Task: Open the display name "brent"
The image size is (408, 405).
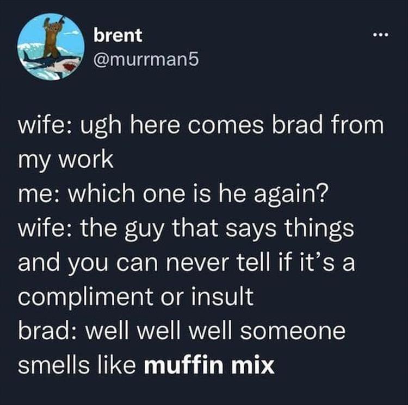Action: pyautogui.click(x=118, y=35)
